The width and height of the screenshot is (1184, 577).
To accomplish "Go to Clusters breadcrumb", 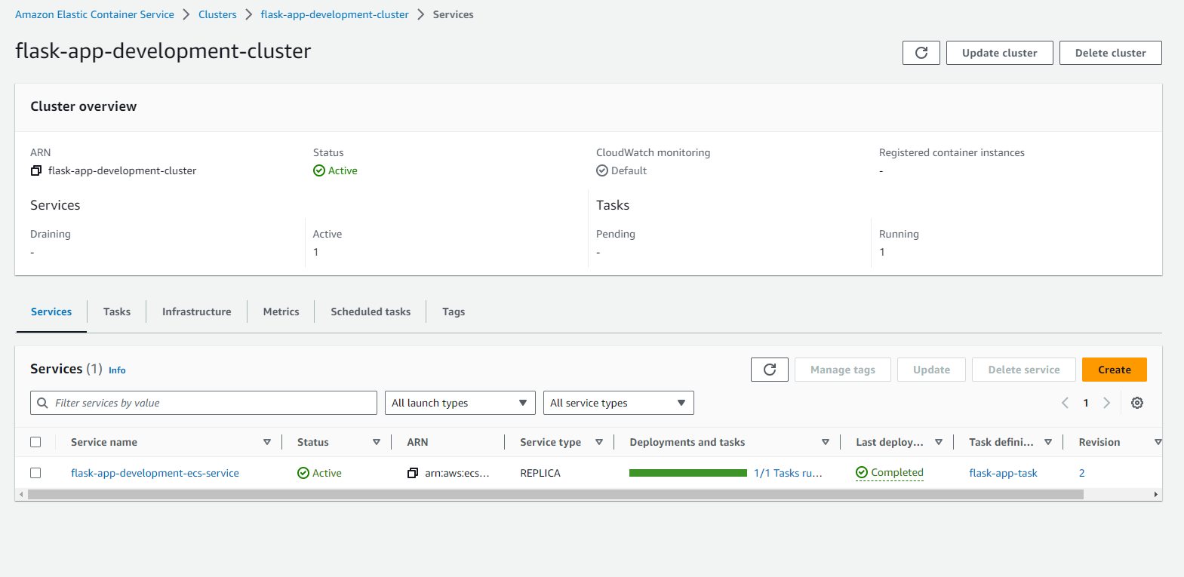I will click(217, 14).
